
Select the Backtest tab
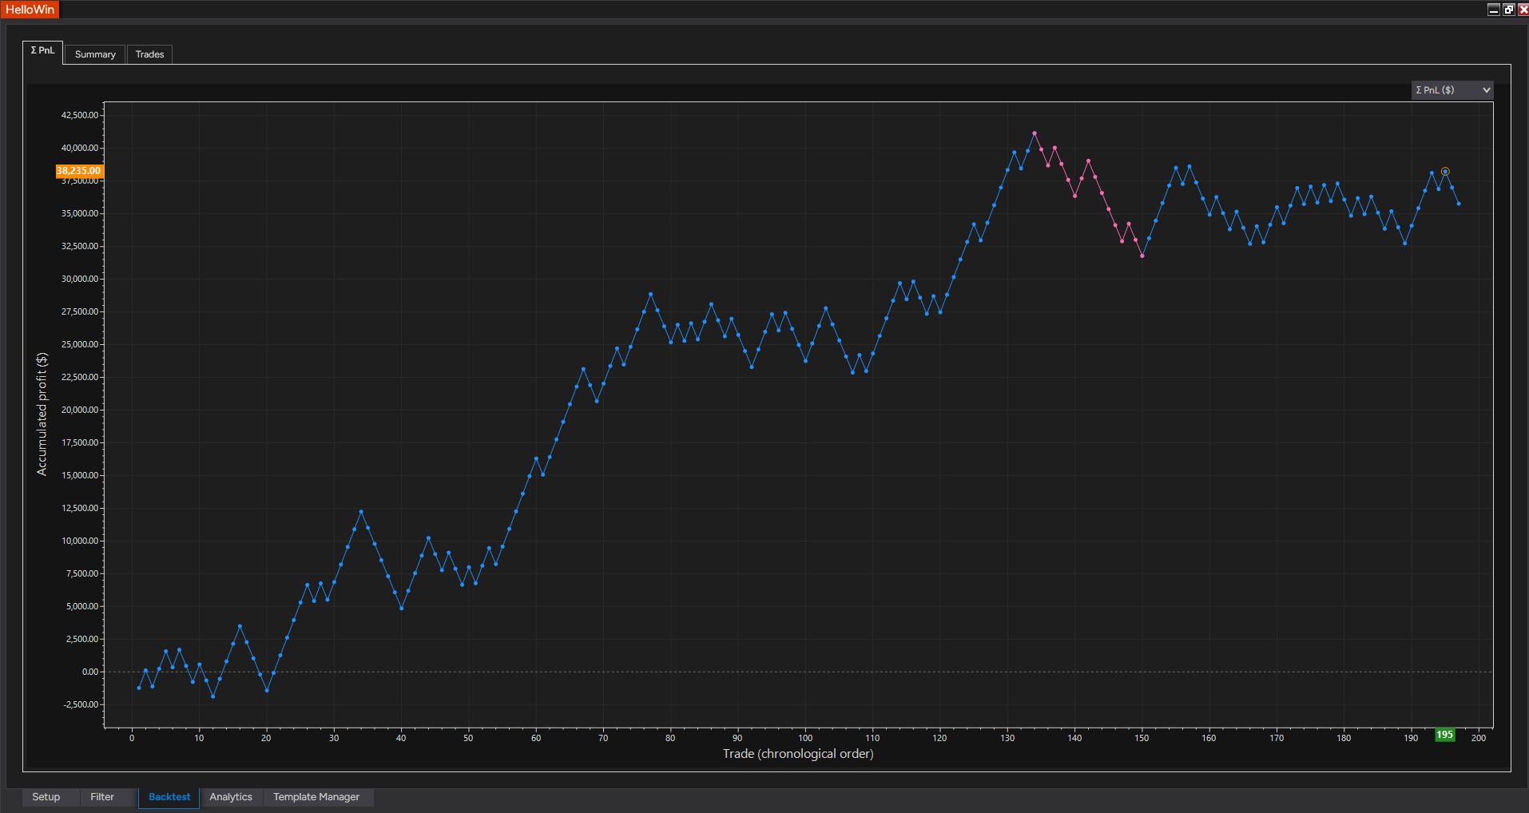169,797
